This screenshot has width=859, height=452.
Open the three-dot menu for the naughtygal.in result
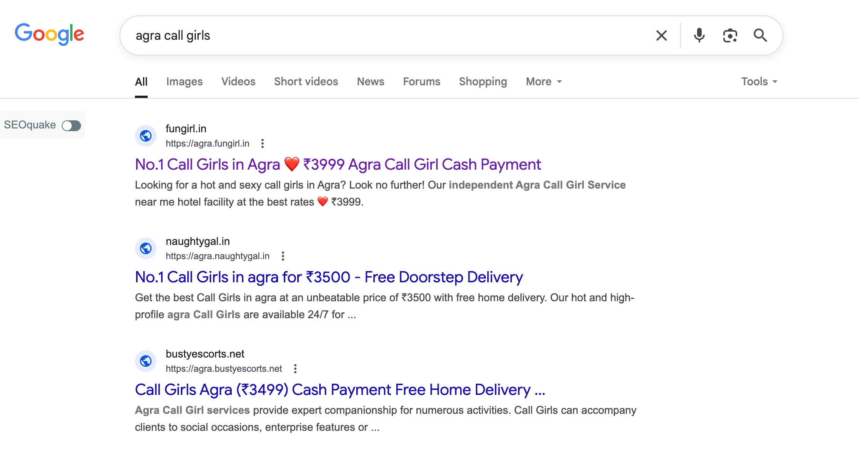click(x=283, y=256)
